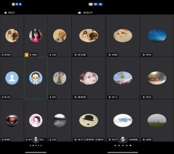The image size is (174, 154).
Task: Select the woman-and-bear avatar on left screen
Action: [12, 36]
